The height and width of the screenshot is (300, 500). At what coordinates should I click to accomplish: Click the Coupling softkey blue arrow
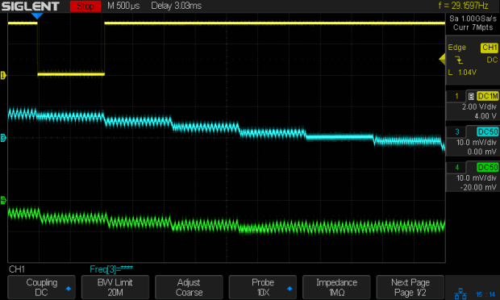[x=69, y=289]
